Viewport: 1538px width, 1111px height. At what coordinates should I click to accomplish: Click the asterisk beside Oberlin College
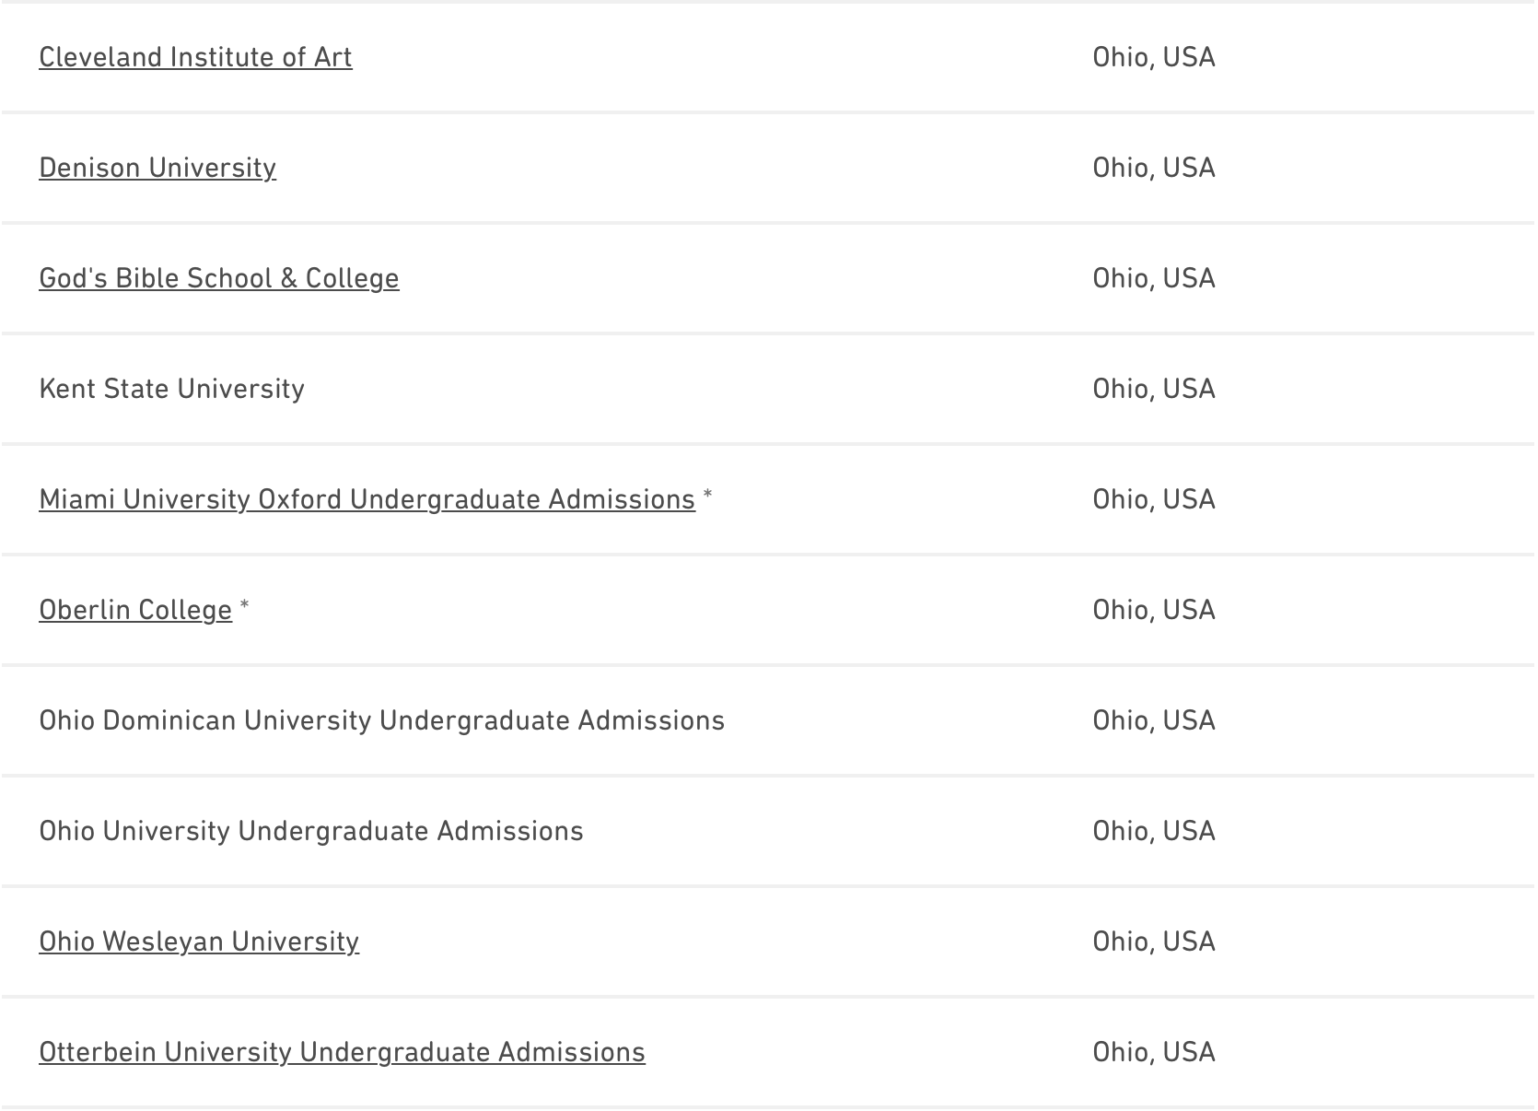tap(245, 606)
